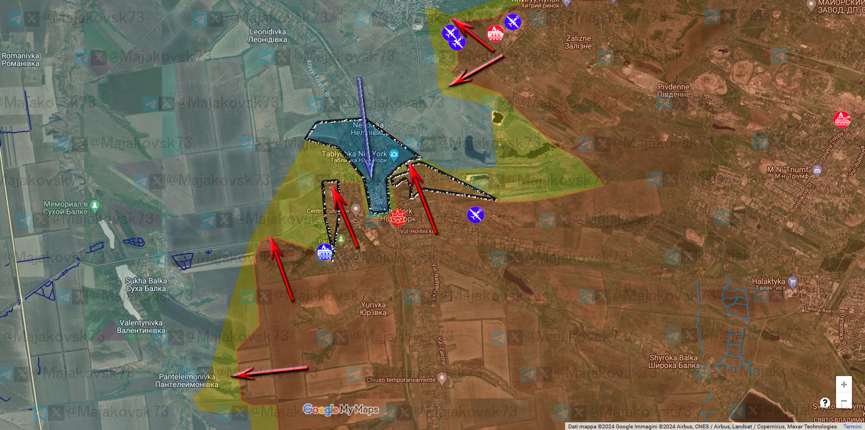
Task: Select the Valentynivka village label
Action: 141,326
